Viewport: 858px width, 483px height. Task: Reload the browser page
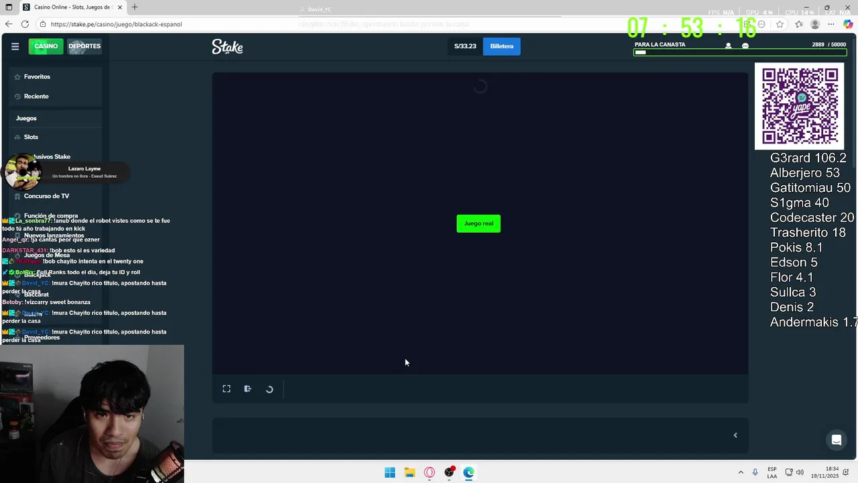click(25, 24)
